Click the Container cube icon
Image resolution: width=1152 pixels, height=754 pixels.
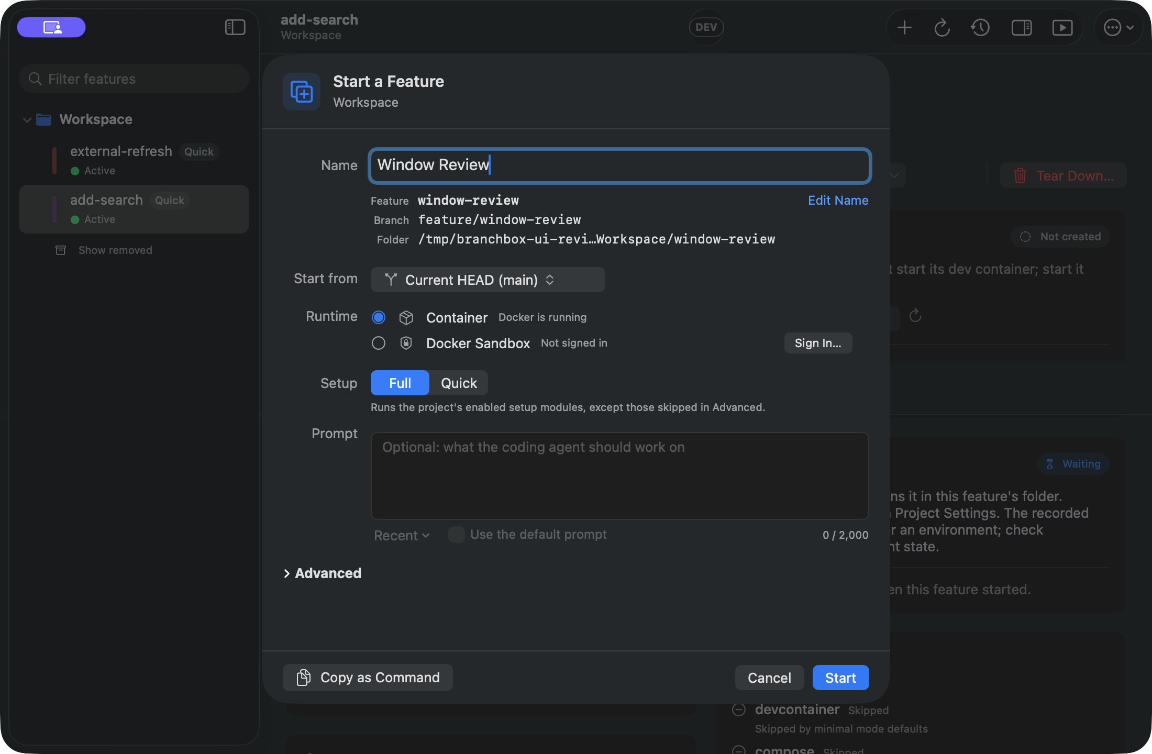(406, 317)
